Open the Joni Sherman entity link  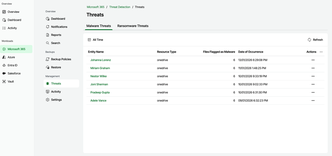(99, 84)
